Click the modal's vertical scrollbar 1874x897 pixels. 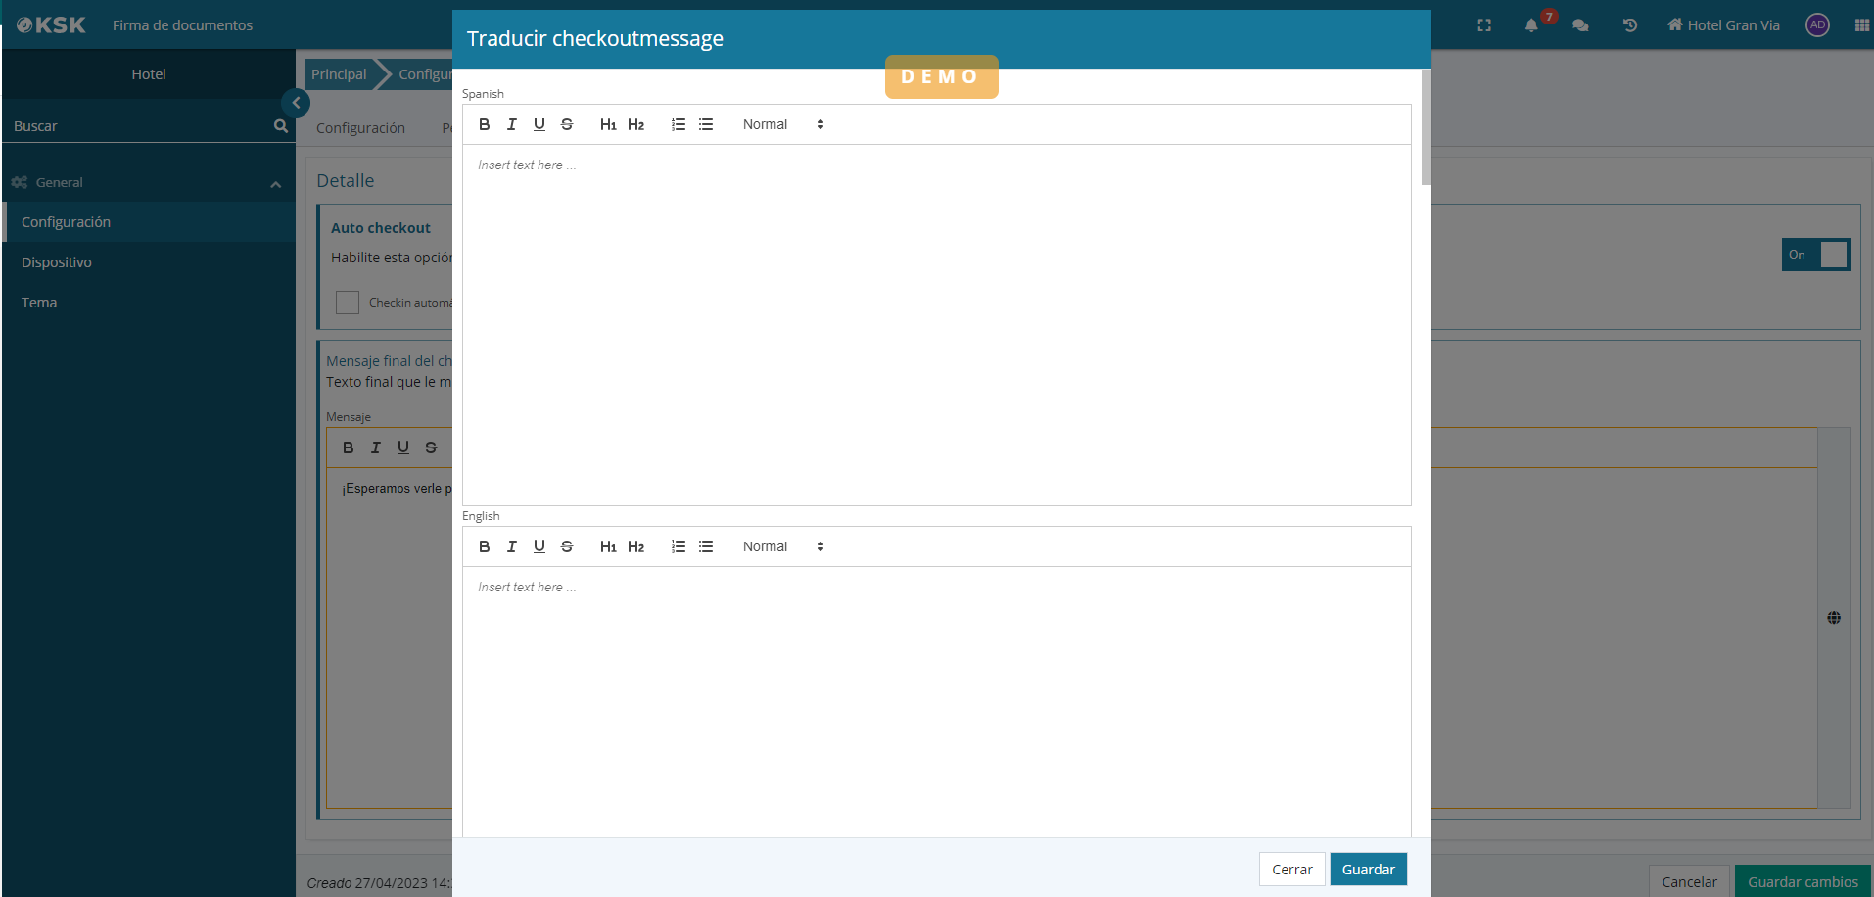coord(1426,127)
